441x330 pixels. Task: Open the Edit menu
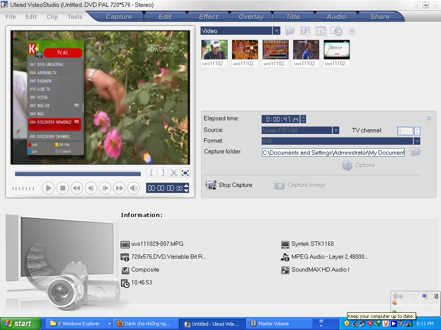(31, 17)
